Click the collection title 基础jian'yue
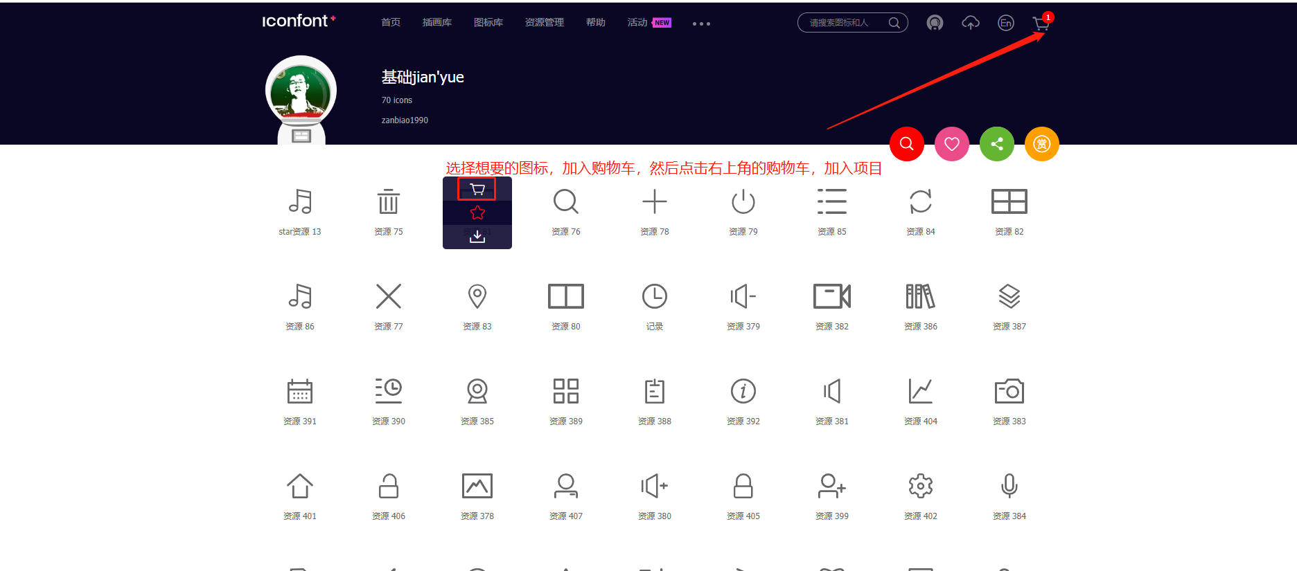This screenshot has height=571, width=1297. tap(423, 77)
